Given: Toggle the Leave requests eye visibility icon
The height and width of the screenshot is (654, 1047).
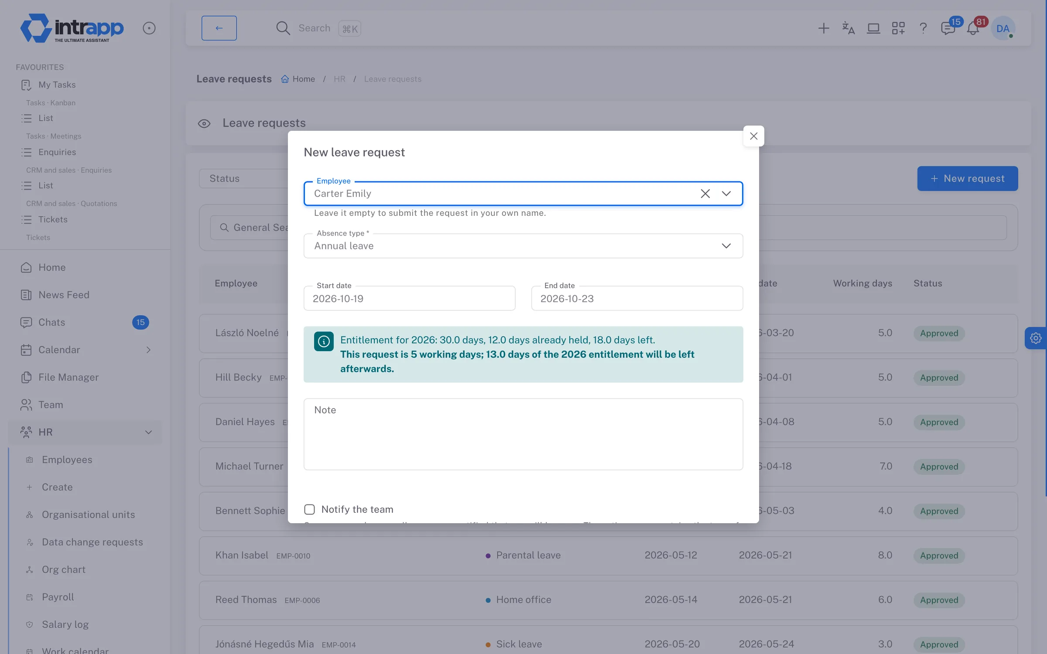Looking at the screenshot, I should pos(204,123).
